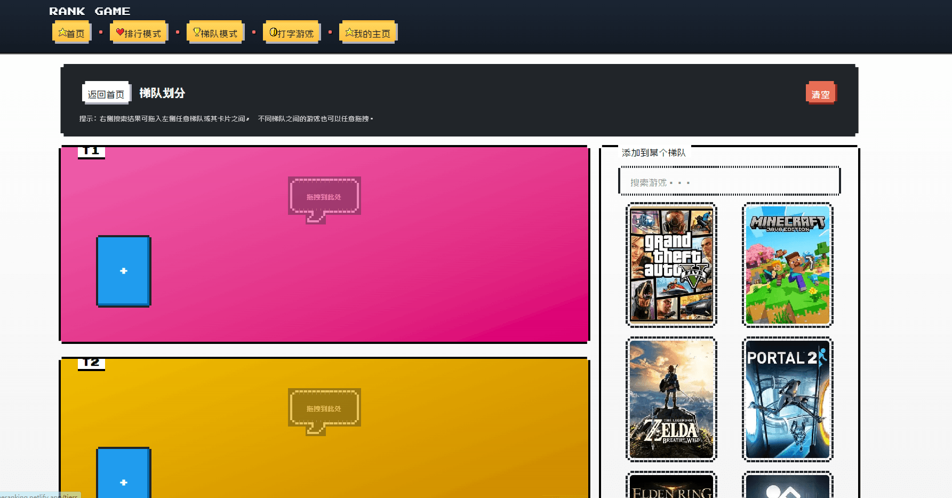Click the blue plus card in T2
This screenshot has width=952, height=498.
tap(124, 473)
